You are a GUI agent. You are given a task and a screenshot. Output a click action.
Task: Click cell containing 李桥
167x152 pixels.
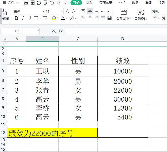coord(42,108)
